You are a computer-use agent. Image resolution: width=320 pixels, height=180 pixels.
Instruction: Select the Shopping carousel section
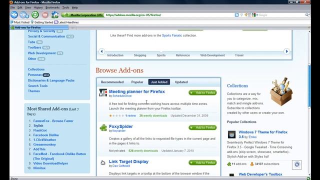click(140, 55)
